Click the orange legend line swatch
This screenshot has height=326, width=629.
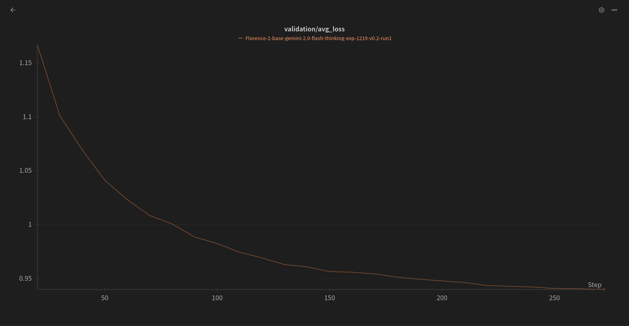point(240,39)
